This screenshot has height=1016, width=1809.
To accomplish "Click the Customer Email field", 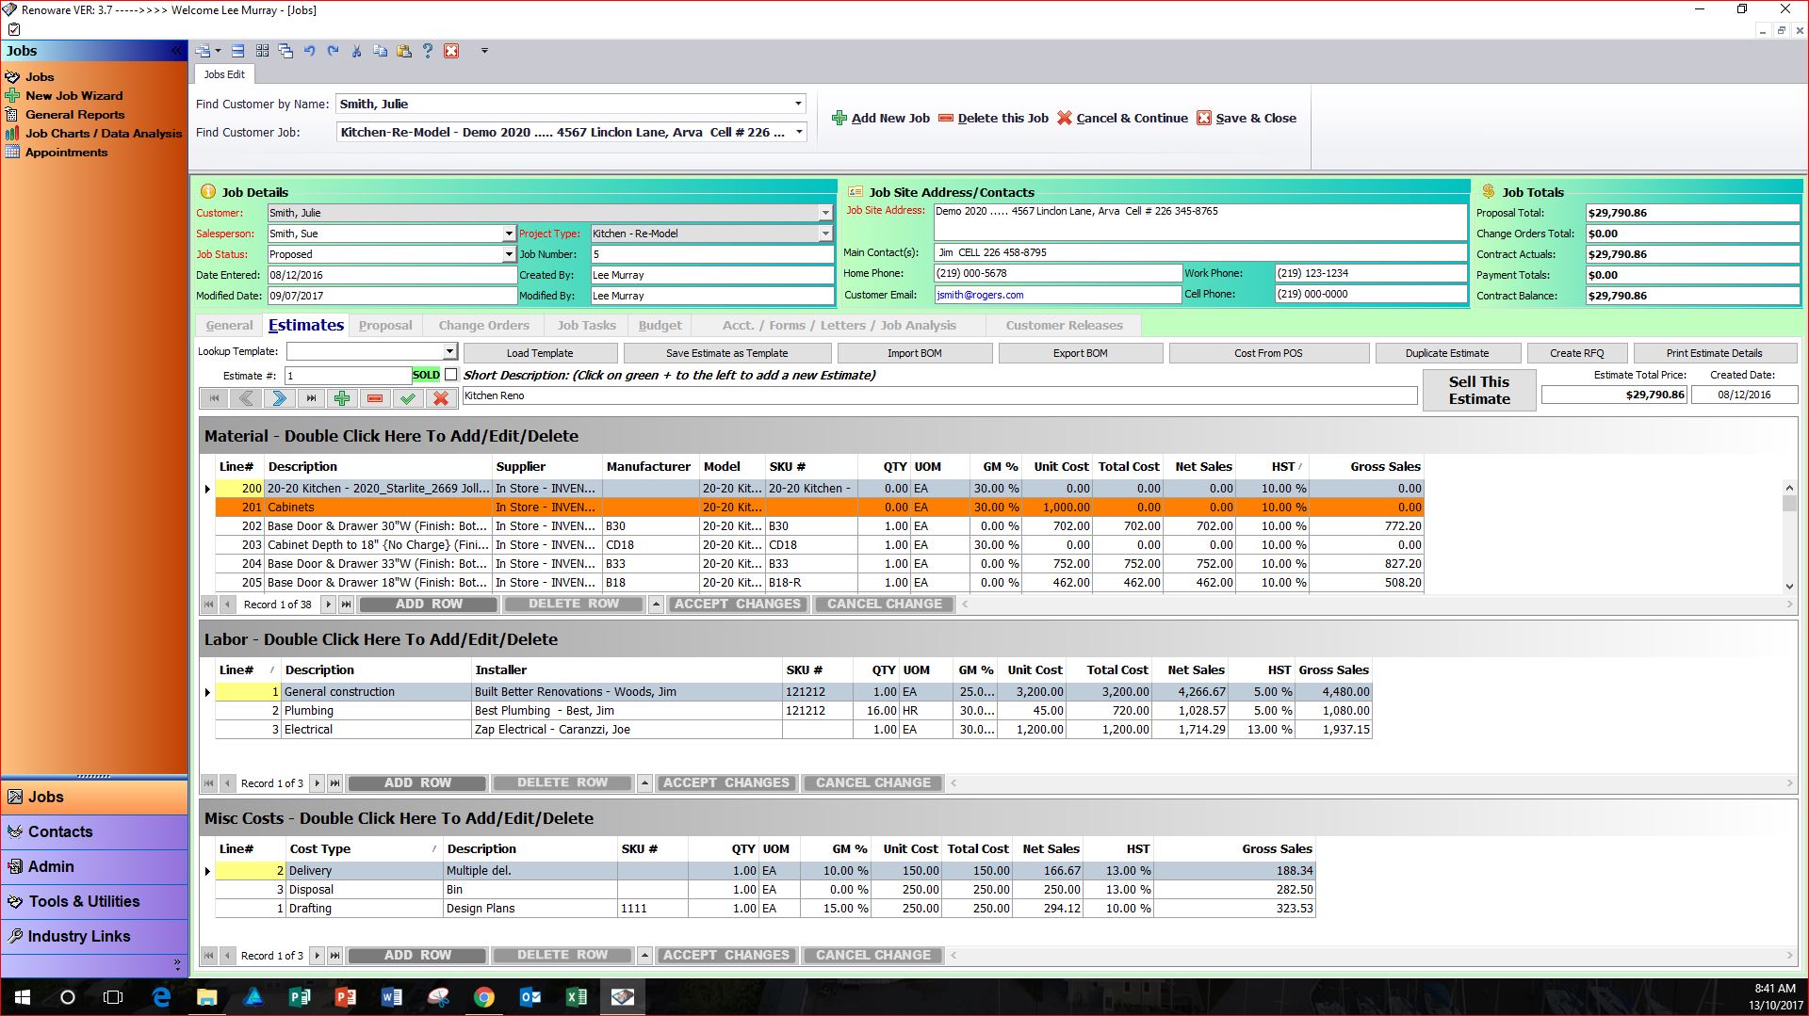I will [x=1057, y=295].
